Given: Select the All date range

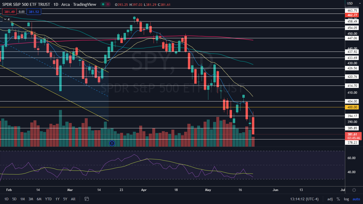Looking at the screenshot, I should pyautogui.click(x=73, y=199).
